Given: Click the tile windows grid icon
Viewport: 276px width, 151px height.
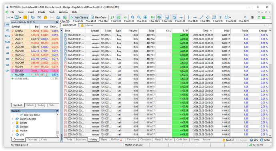Looking at the screenshot, I should pyautogui.click(x=145, y=18).
